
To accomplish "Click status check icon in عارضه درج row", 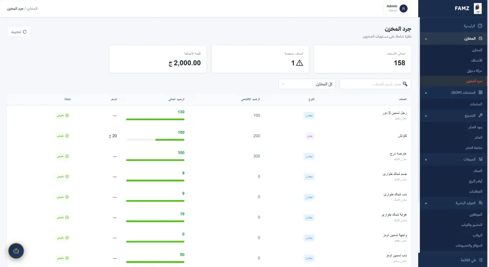I will tap(67, 156).
